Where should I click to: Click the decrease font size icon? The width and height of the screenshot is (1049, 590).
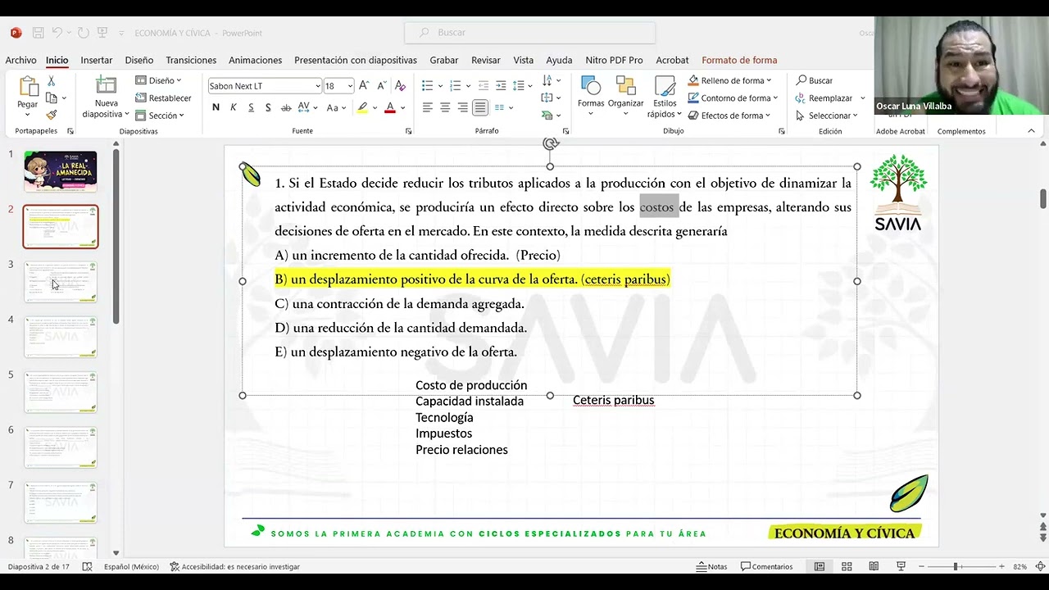381,85
